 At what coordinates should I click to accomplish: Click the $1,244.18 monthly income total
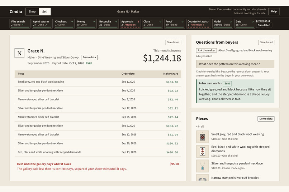[162, 58]
